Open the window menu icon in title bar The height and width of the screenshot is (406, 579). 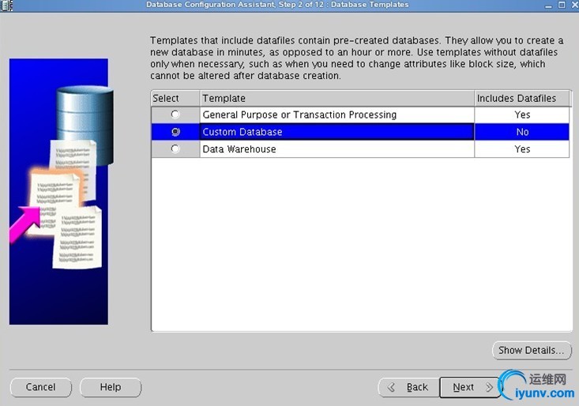coord(6,6)
